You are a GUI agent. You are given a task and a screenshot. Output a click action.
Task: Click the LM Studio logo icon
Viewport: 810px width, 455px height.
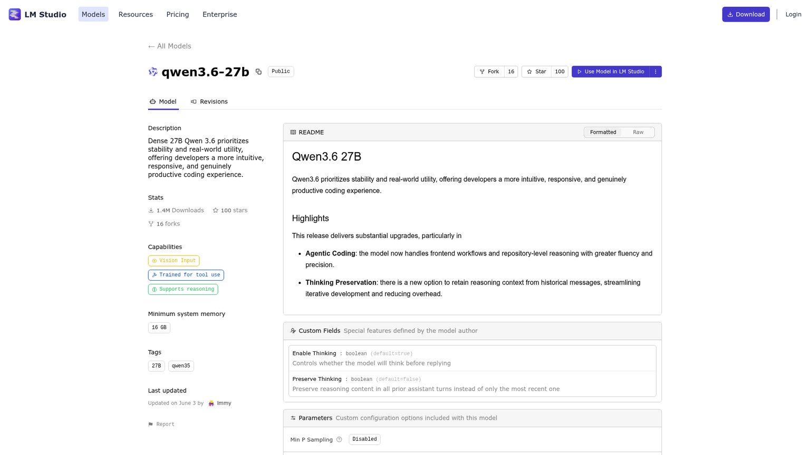15,14
